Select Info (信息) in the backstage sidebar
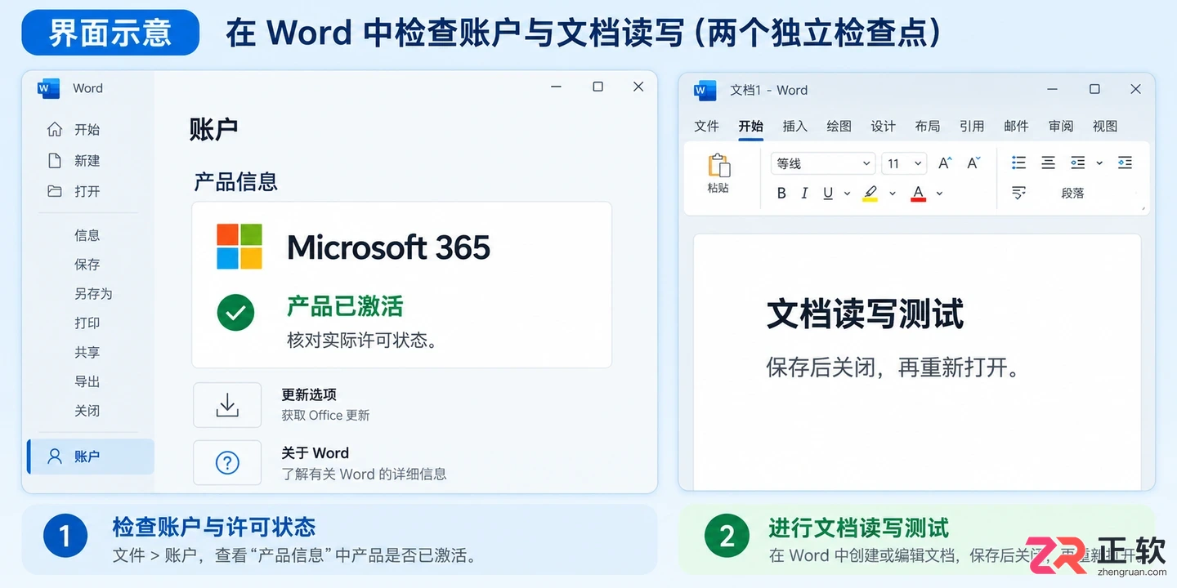1177x588 pixels. tap(87, 235)
